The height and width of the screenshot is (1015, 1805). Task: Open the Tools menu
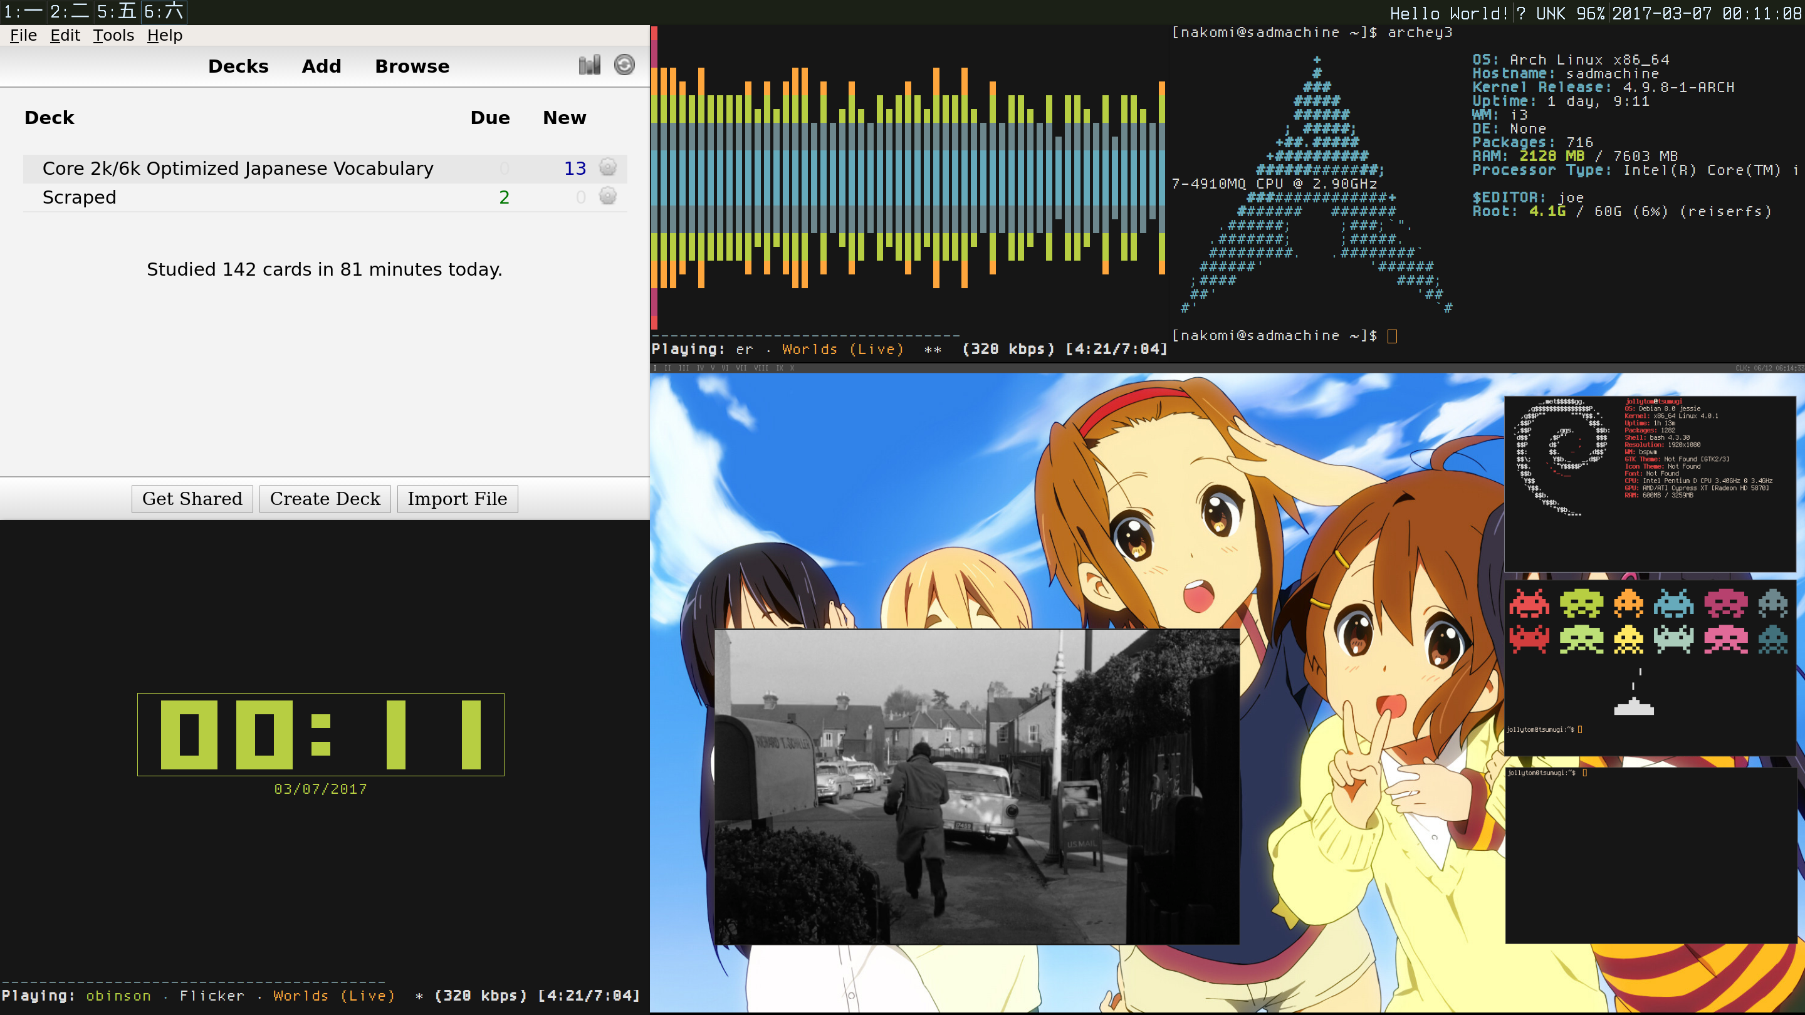(x=113, y=35)
